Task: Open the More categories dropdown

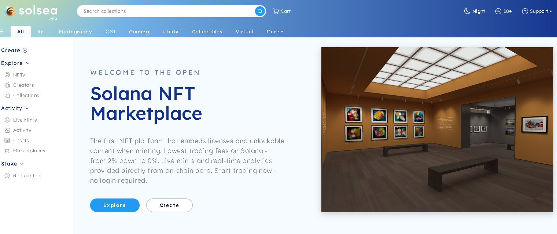Action: click(x=275, y=32)
